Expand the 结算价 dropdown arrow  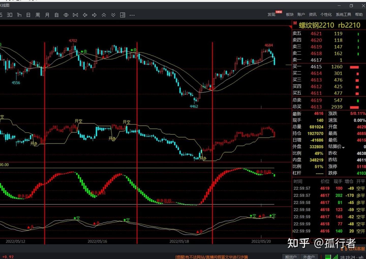pos(343,148)
